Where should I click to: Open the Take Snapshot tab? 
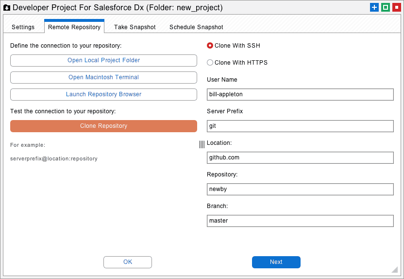click(x=135, y=27)
